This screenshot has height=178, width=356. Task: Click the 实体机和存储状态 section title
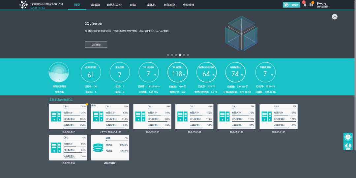[61, 100]
